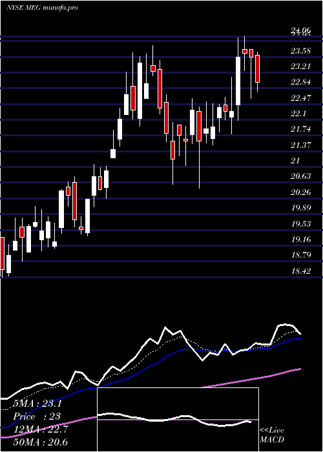Select the 24.06 price axis label
This screenshot has height=452, width=323.
(300, 30)
